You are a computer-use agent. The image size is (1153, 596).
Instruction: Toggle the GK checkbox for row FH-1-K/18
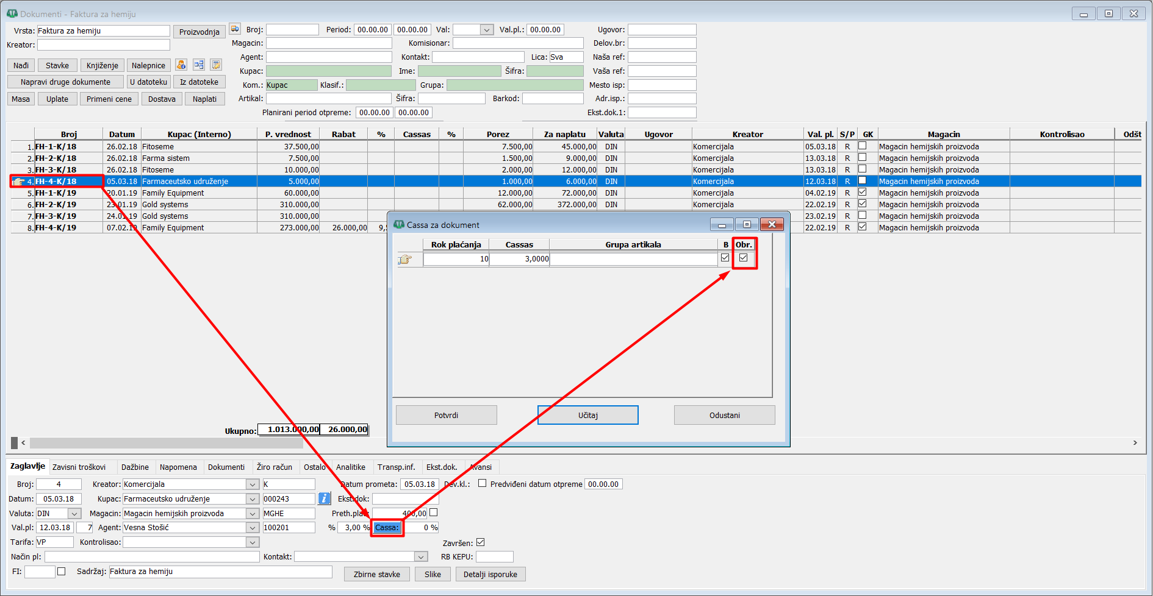[x=863, y=146]
